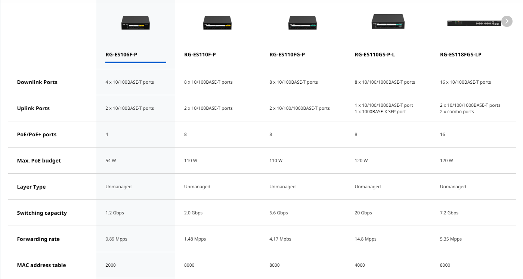Click the Max. PoE budget row label
Image resolution: width=523 pixels, height=279 pixels.
click(39, 161)
